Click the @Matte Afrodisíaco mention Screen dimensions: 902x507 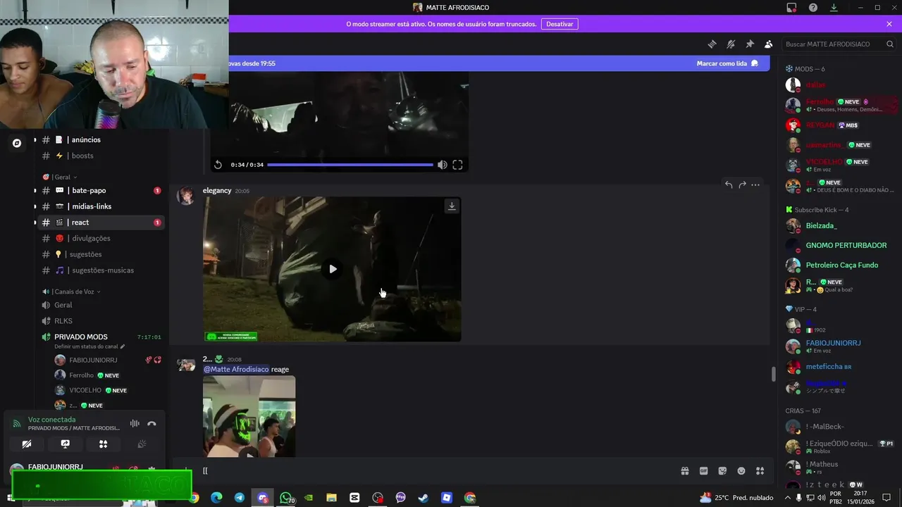[236, 369]
